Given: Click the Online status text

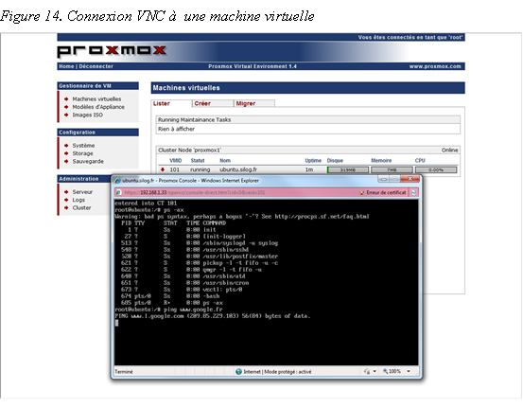Looking at the screenshot, I should coord(449,151).
